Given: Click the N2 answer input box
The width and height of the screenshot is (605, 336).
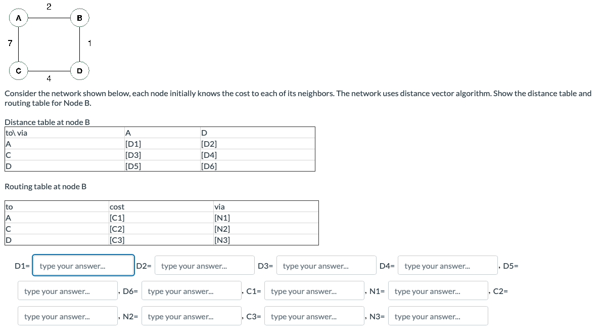Looking at the screenshot, I should pos(191,315).
